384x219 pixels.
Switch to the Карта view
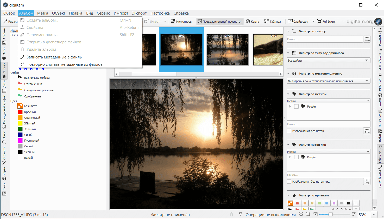[253, 22]
